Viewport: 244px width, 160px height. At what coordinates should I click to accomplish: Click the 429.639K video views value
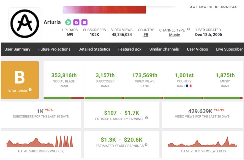tap(200, 111)
